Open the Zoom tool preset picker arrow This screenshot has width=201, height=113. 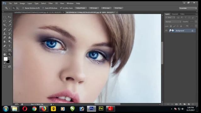tap(9, 8)
